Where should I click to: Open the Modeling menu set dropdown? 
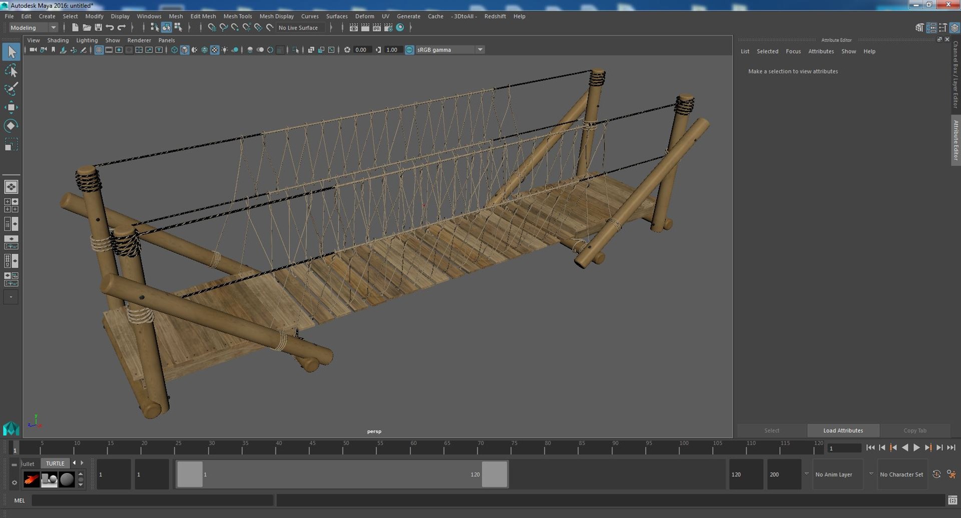[x=34, y=27]
